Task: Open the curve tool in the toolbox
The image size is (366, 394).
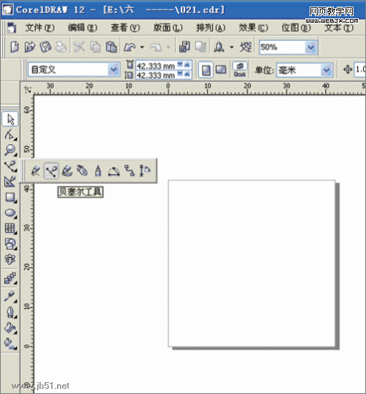Action: 10,166
